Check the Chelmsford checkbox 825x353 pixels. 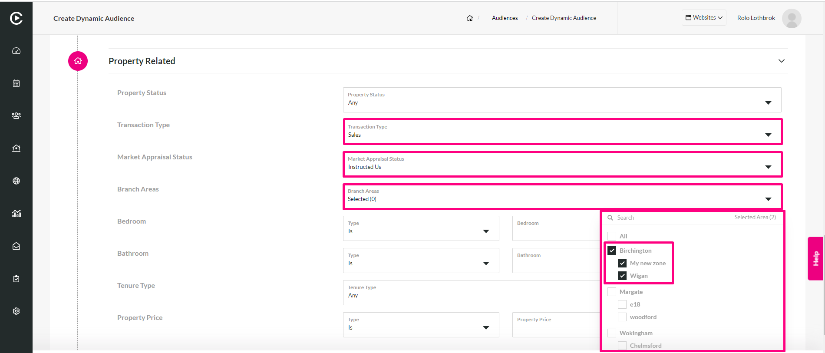point(622,346)
